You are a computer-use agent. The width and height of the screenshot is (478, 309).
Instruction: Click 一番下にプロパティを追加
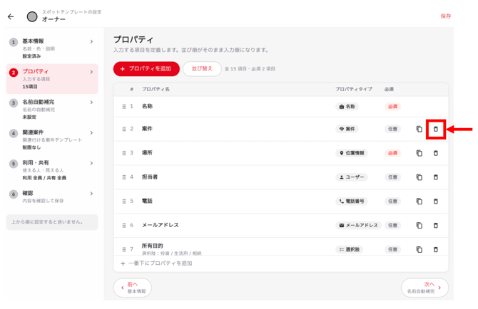156,263
